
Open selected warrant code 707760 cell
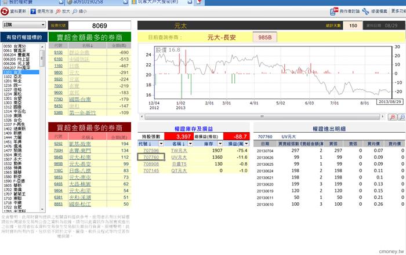click(151, 157)
